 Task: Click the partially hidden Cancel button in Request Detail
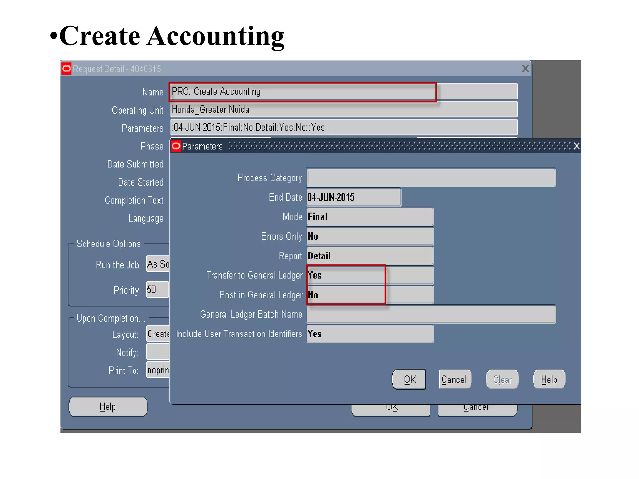477,410
